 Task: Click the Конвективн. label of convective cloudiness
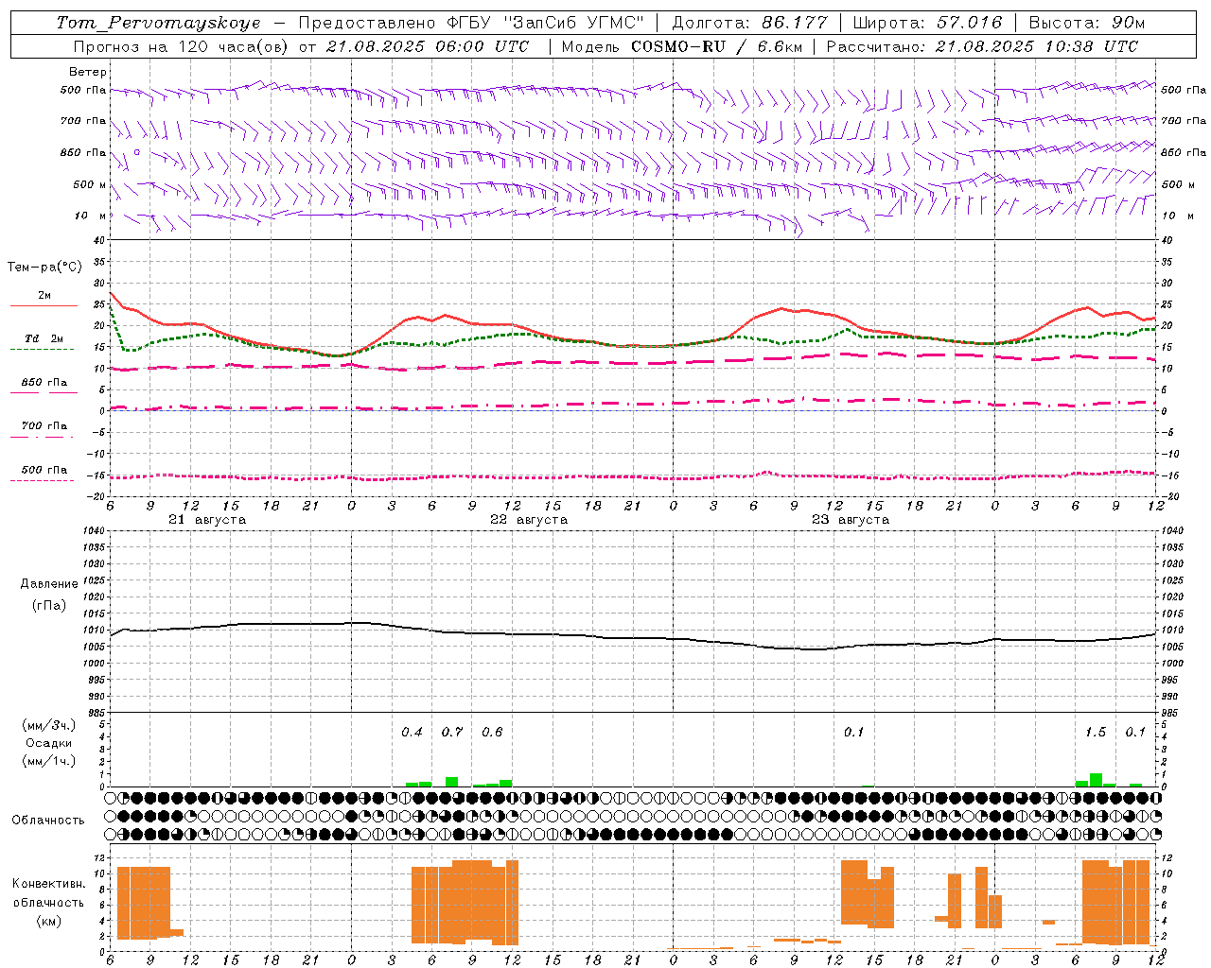coord(49,884)
